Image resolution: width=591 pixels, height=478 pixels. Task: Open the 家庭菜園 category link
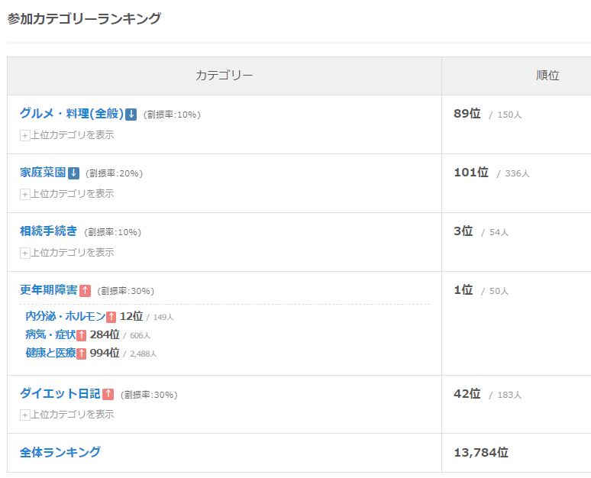43,173
